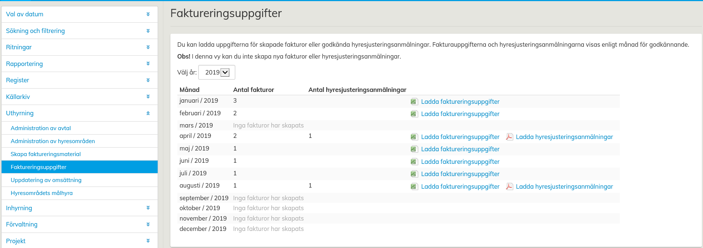Open Administration av avtal
This screenshot has height=248, width=703.
pos(41,128)
